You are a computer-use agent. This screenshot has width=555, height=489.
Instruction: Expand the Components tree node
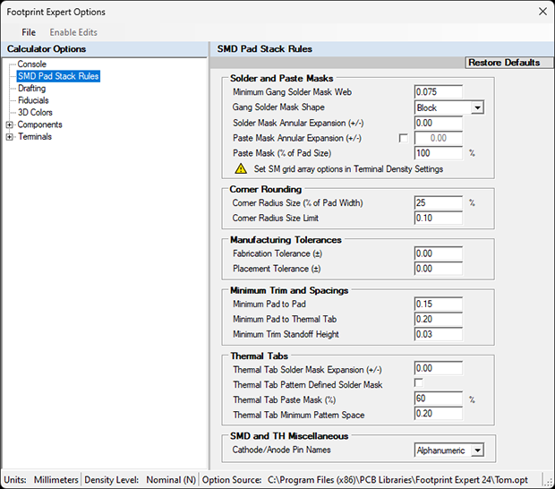[10, 124]
